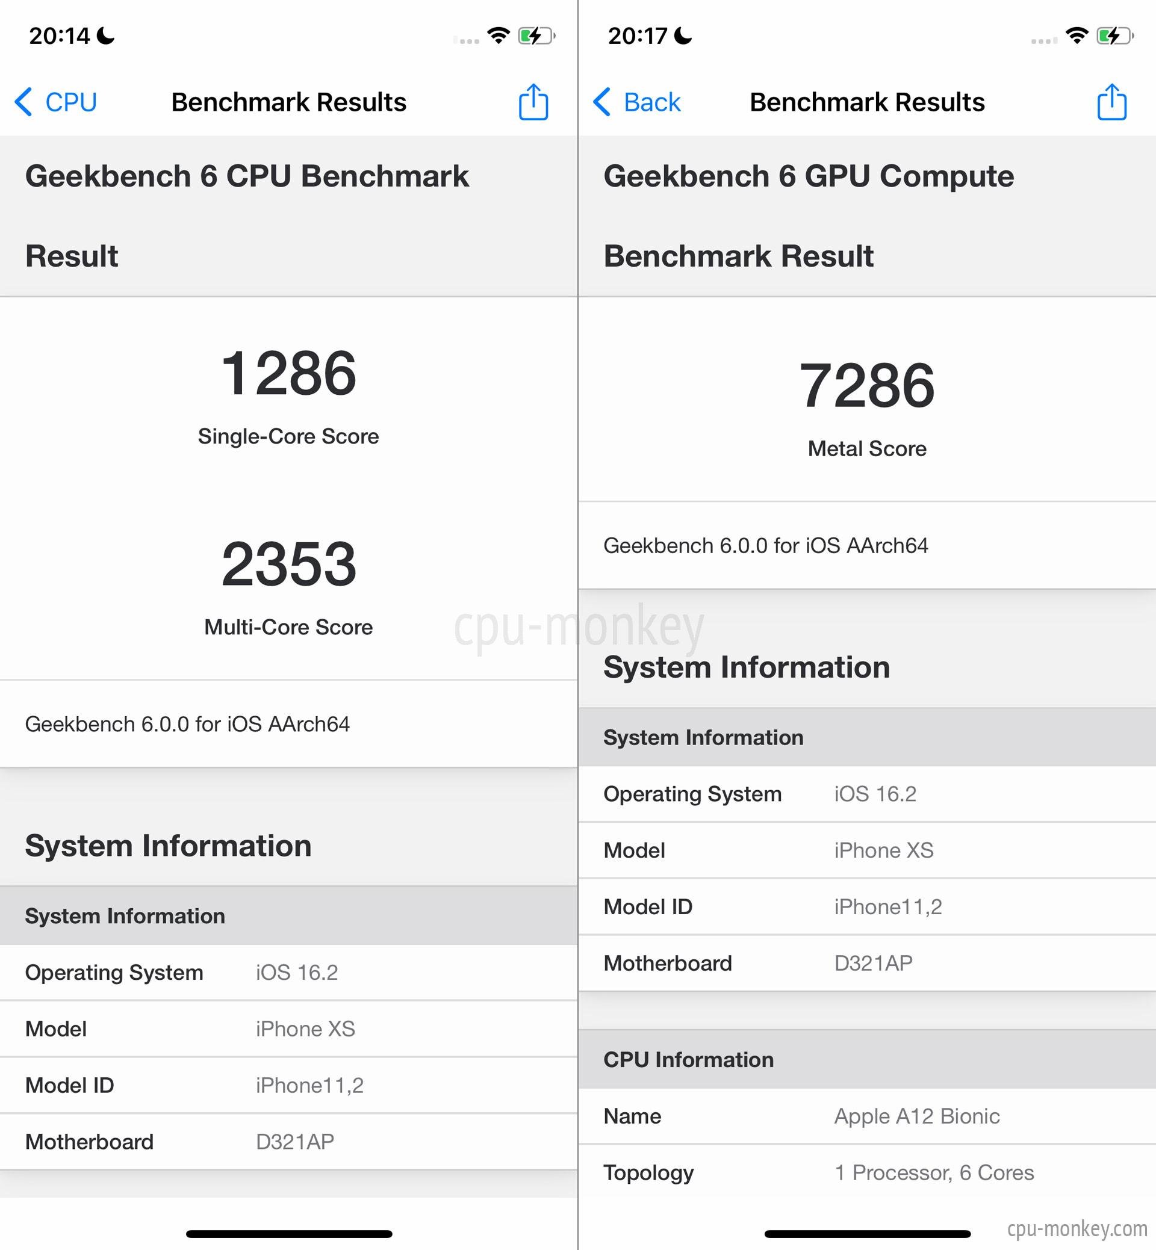1156x1250 pixels.
Task: Tap the Metal Score label
Action: [867, 448]
